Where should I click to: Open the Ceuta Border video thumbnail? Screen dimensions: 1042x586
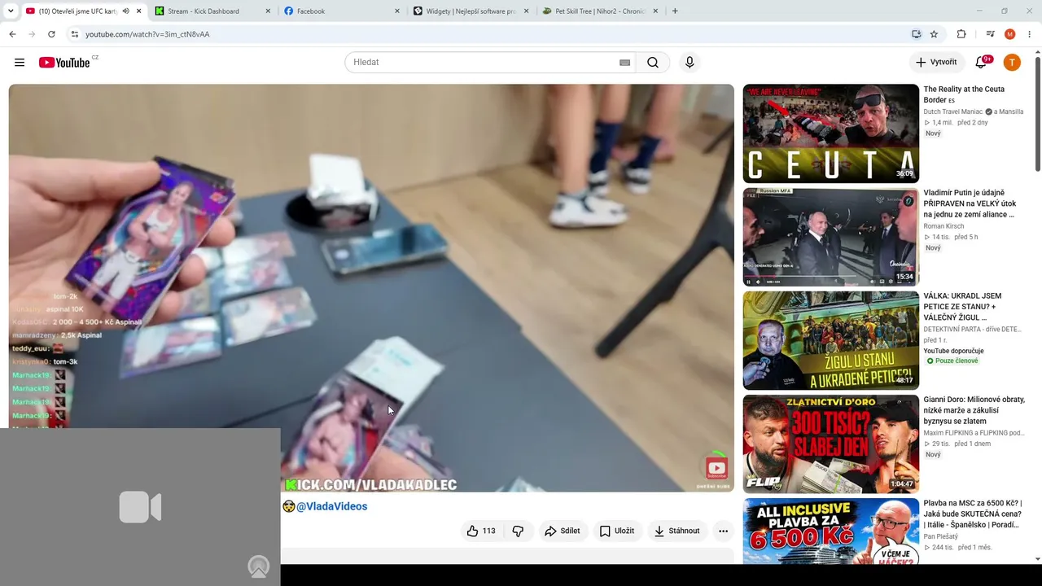tap(830, 133)
